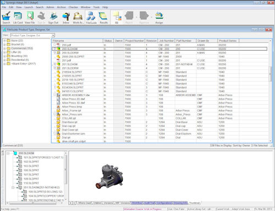
Task: Open the File menu
Action: 4,7
